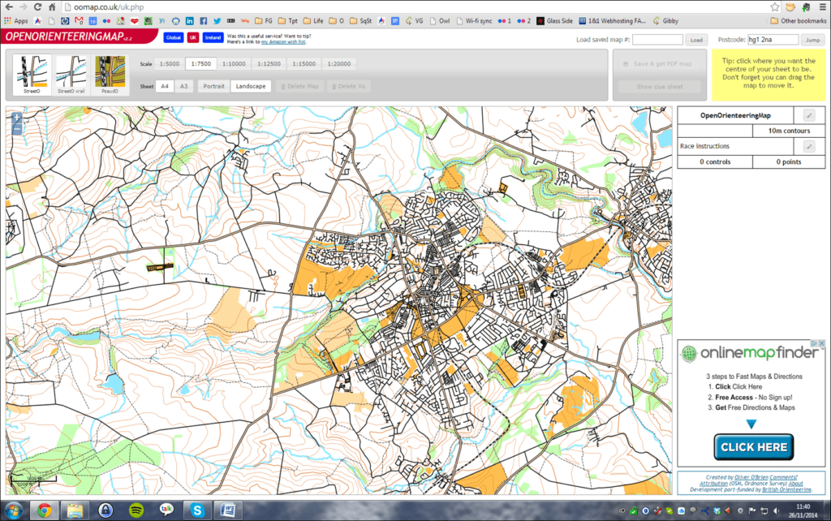Image resolution: width=831 pixels, height=521 pixels.
Task: Select the StreetO xrail map style icon
Action: point(72,73)
